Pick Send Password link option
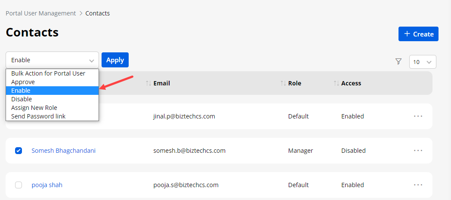The width and height of the screenshot is (451, 200). click(38, 116)
